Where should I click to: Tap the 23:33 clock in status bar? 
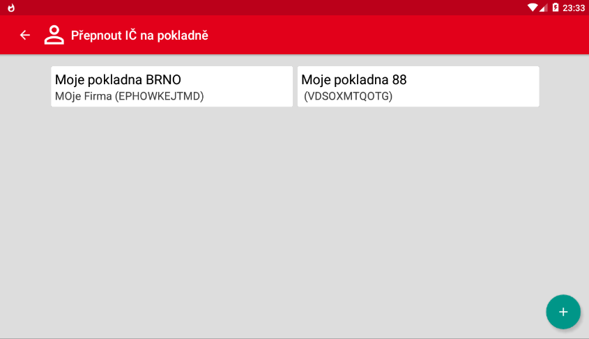(x=574, y=8)
